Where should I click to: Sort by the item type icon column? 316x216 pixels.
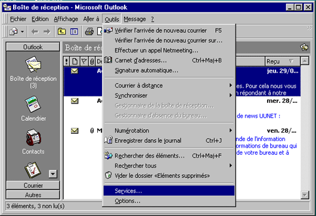pos(75,61)
